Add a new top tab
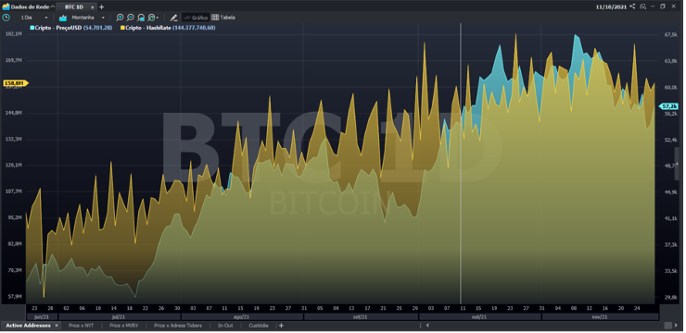686x333 pixels. pos(101,7)
